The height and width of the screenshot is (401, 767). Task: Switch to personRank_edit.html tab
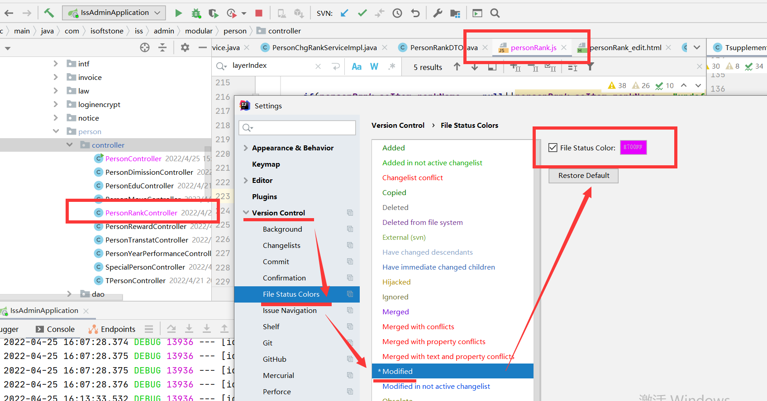[625, 47]
